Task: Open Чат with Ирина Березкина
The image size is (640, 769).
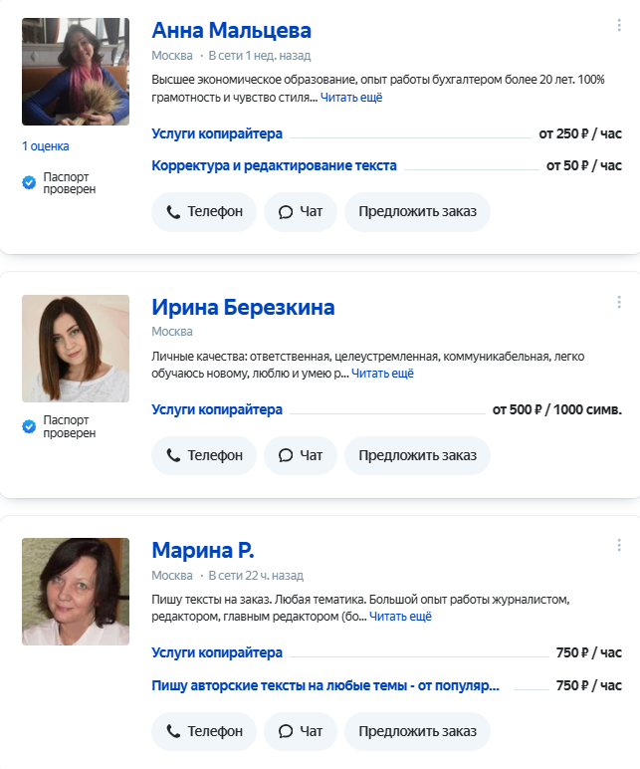Action: click(301, 455)
